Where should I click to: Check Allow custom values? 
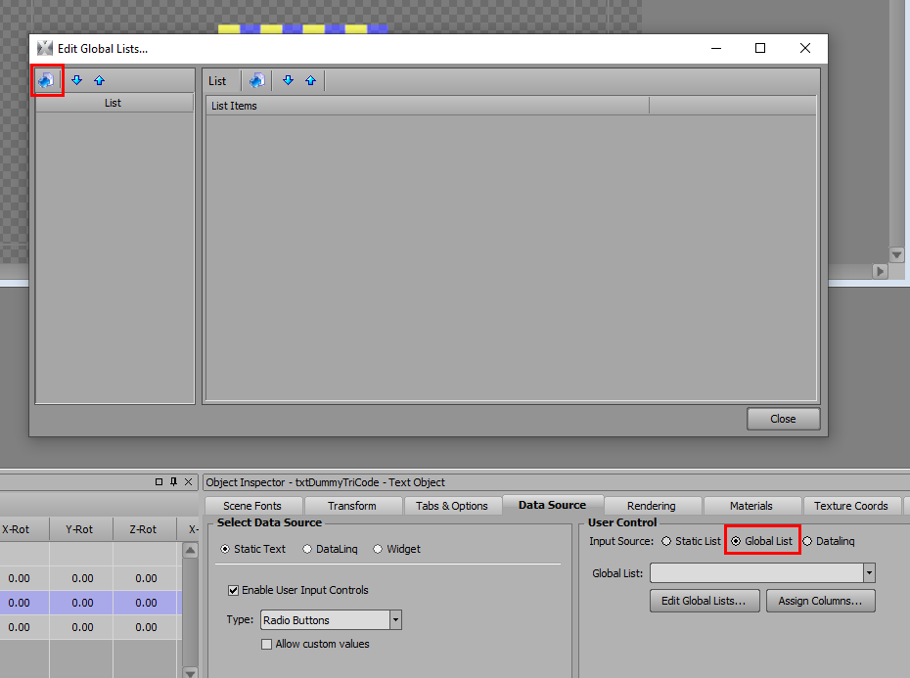pyautogui.click(x=266, y=645)
